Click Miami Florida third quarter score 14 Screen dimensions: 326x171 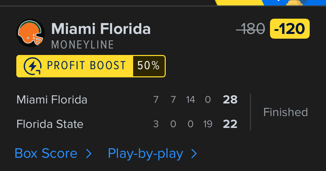coord(191,100)
